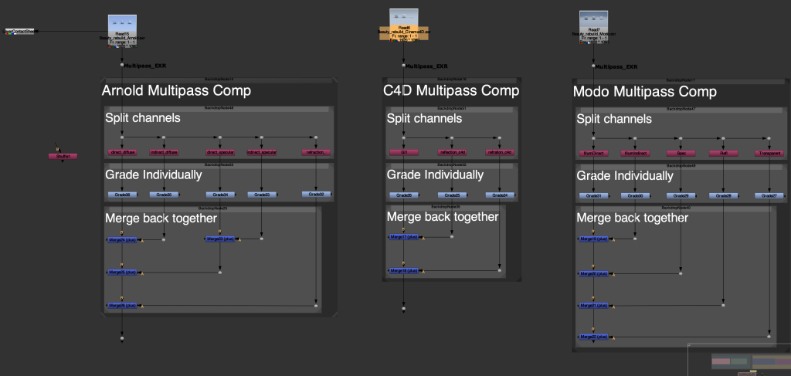Viewport: 791px width, 376px height.
Task: Click the node graph mini-map navigator
Action: (739, 360)
